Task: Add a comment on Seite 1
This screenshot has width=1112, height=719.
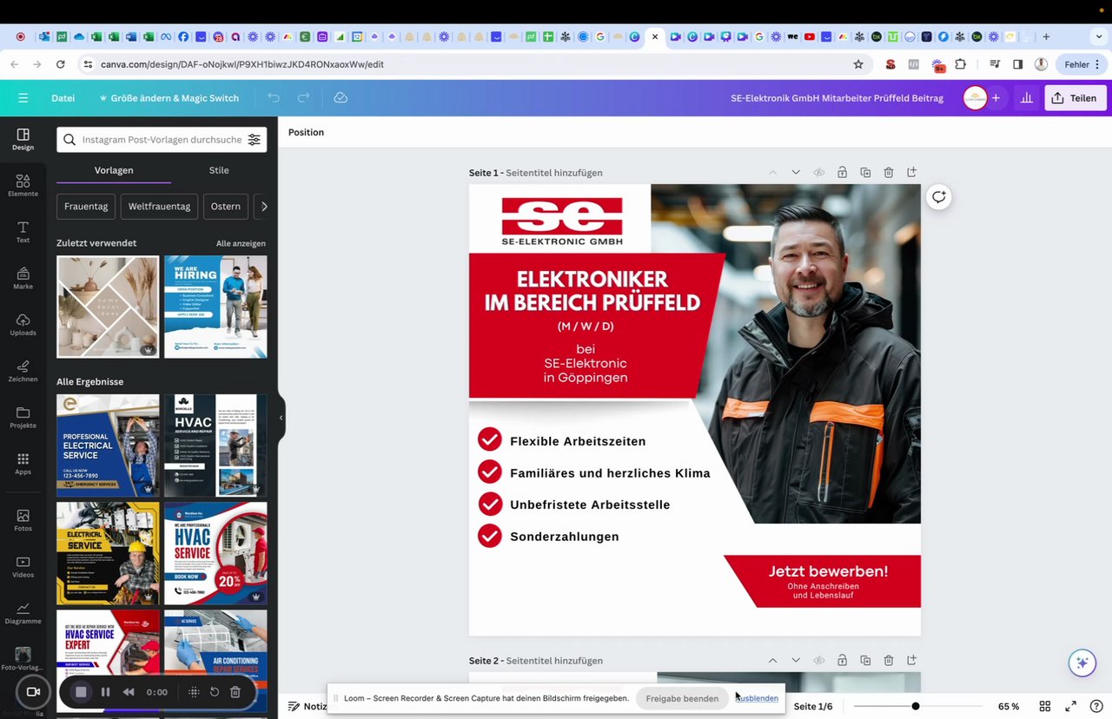Action: click(x=939, y=197)
